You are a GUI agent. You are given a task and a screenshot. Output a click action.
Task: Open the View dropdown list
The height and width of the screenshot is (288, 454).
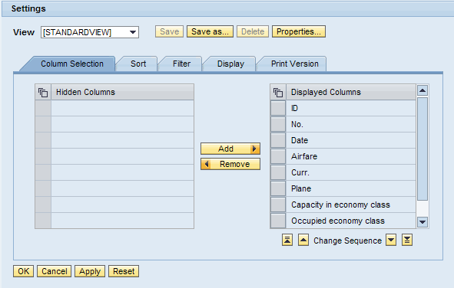click(x=133, y=32)
